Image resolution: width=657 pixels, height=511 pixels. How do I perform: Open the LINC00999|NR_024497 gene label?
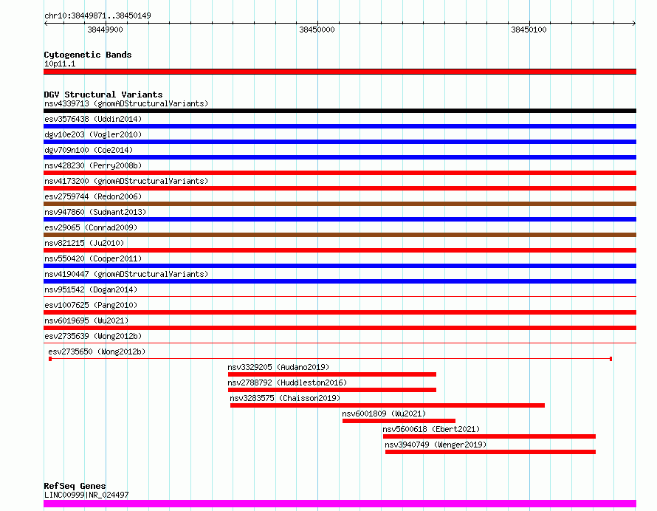pyautogui.click(x=86, y=495)
